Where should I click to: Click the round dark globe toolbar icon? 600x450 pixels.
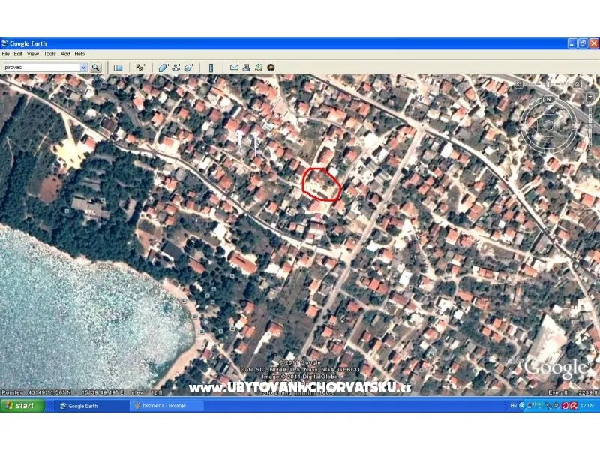pos(271,67)
